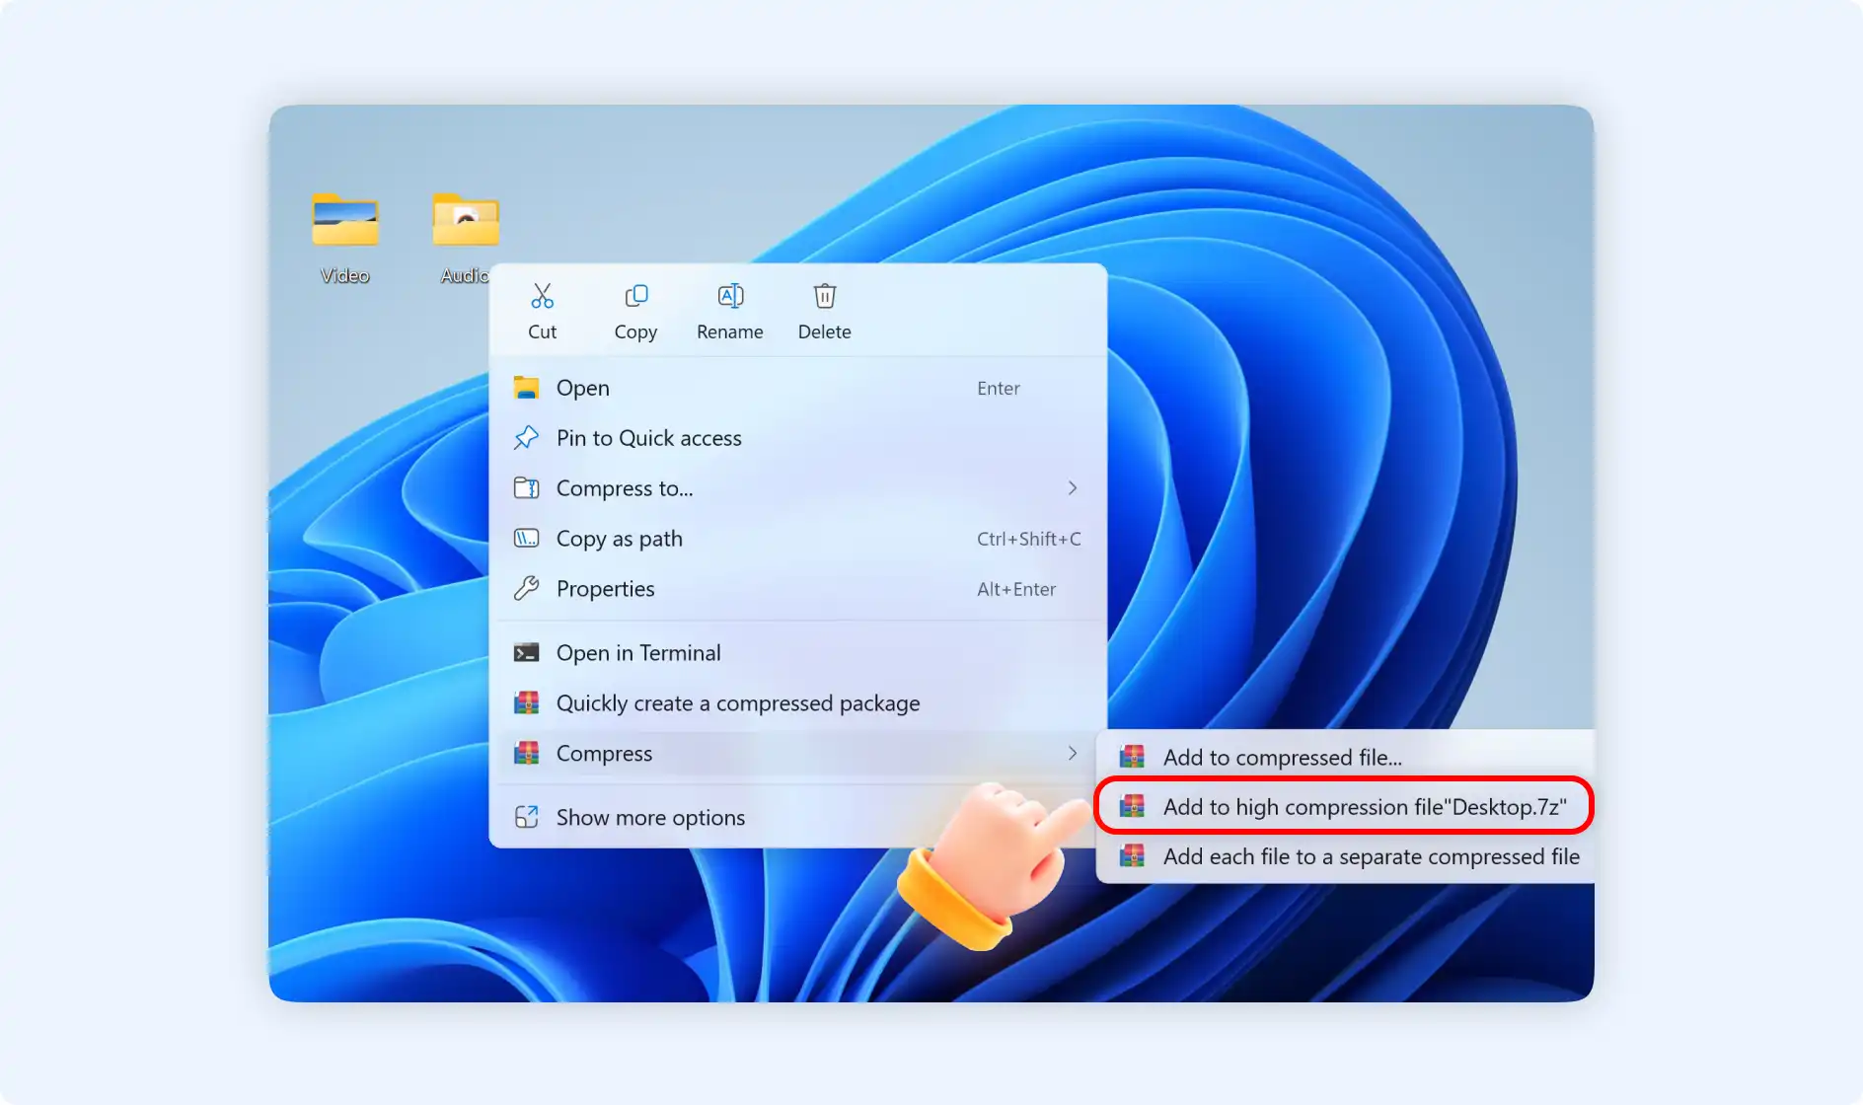This screenshot has height=1105, width=1863.
Task: Select Pin to Quick access
Action: [797, 438]
